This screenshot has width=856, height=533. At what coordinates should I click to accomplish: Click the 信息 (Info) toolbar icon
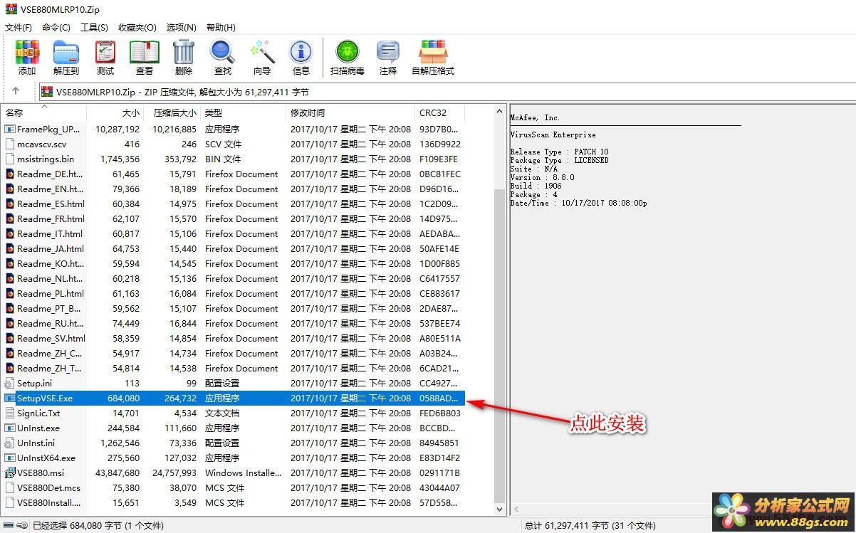[x=301, y=52]
